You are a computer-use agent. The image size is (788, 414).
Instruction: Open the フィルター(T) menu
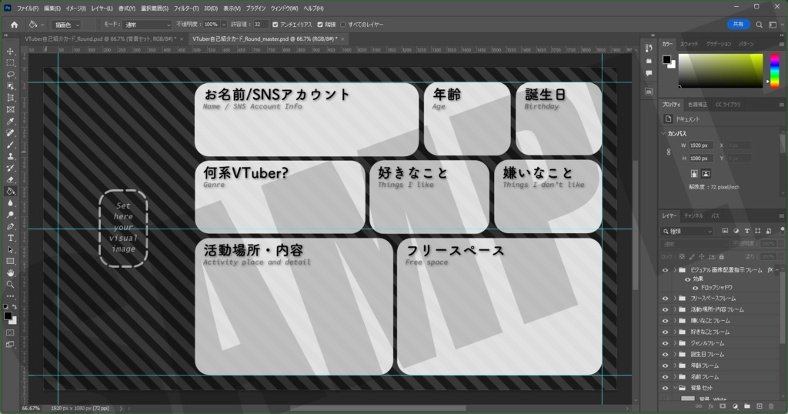[186, 8]
